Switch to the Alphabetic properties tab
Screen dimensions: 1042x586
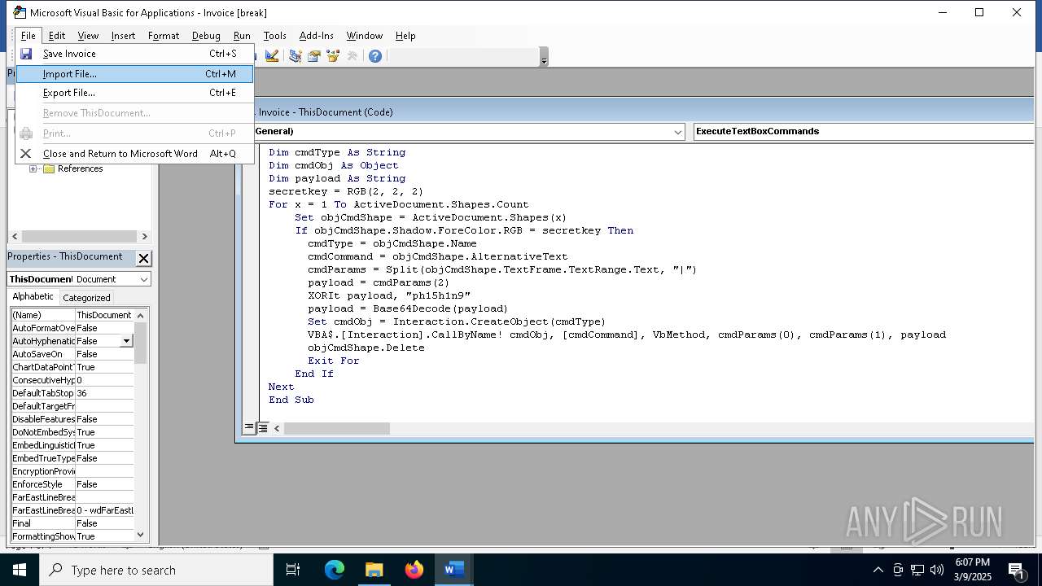pyautogui.click(x=33, y=297)
